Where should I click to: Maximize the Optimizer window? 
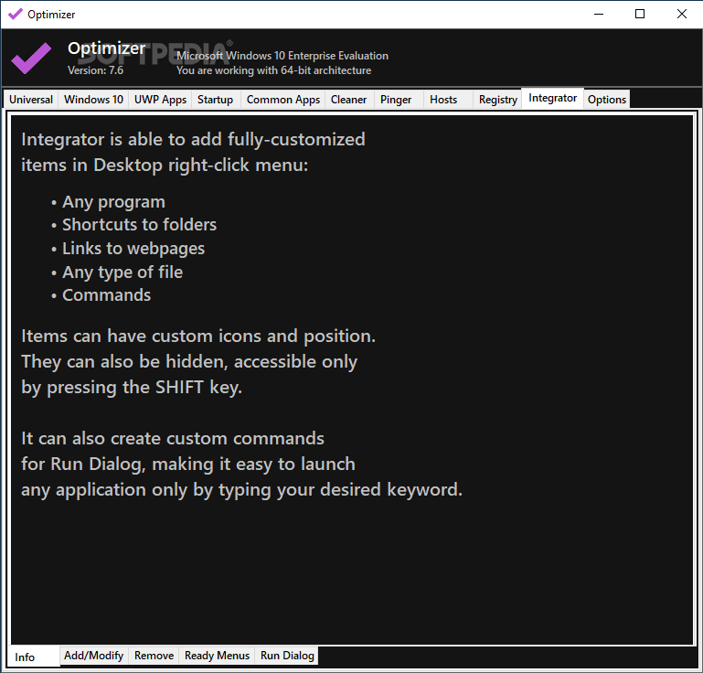(x=640, y=14)
